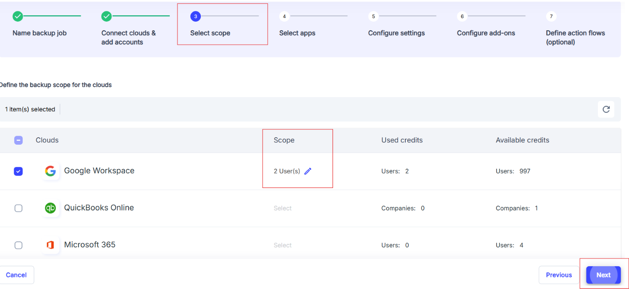Click Microsoft 365 used credits Users: 0
The image size is (629, 289).
click(395, 245)
